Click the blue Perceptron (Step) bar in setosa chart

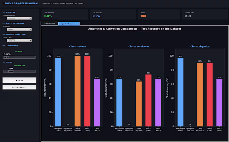point(58,92)
